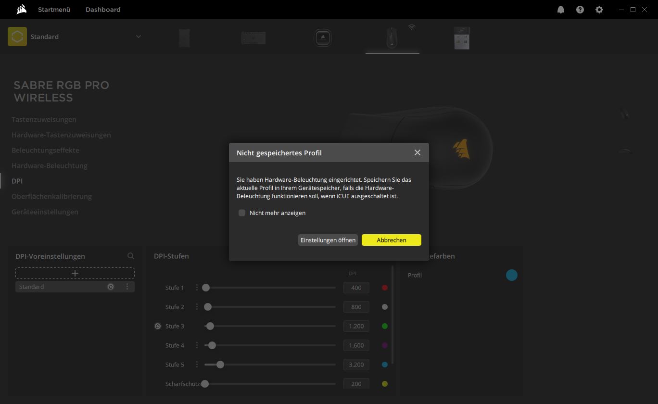Viewport: 658px width, 404px height.
Task: Open green color swatch for Stufe 3
Action: click(385, 326)
